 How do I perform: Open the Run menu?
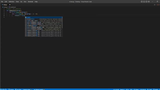pos(25,2)
